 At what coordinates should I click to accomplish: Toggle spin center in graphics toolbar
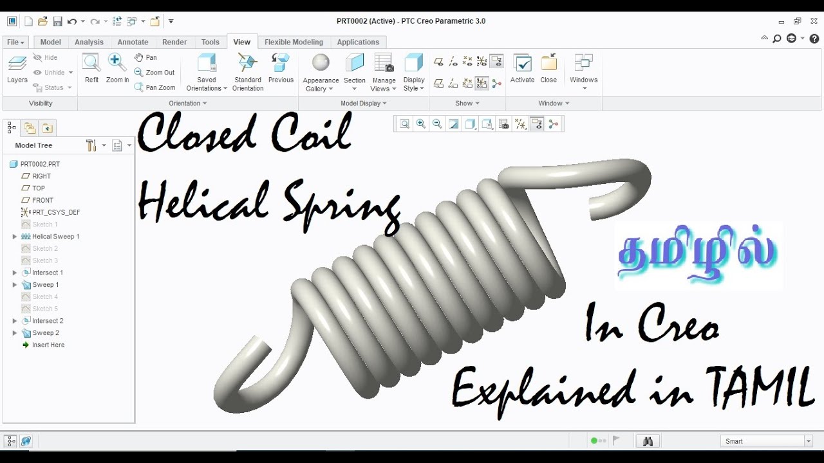pyautogui.click(x=554, y=124)
